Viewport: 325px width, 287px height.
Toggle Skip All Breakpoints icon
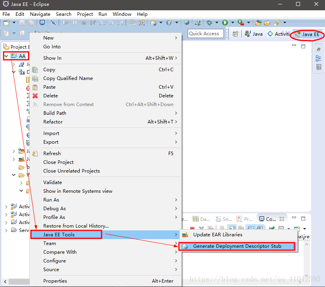[53, 23]
